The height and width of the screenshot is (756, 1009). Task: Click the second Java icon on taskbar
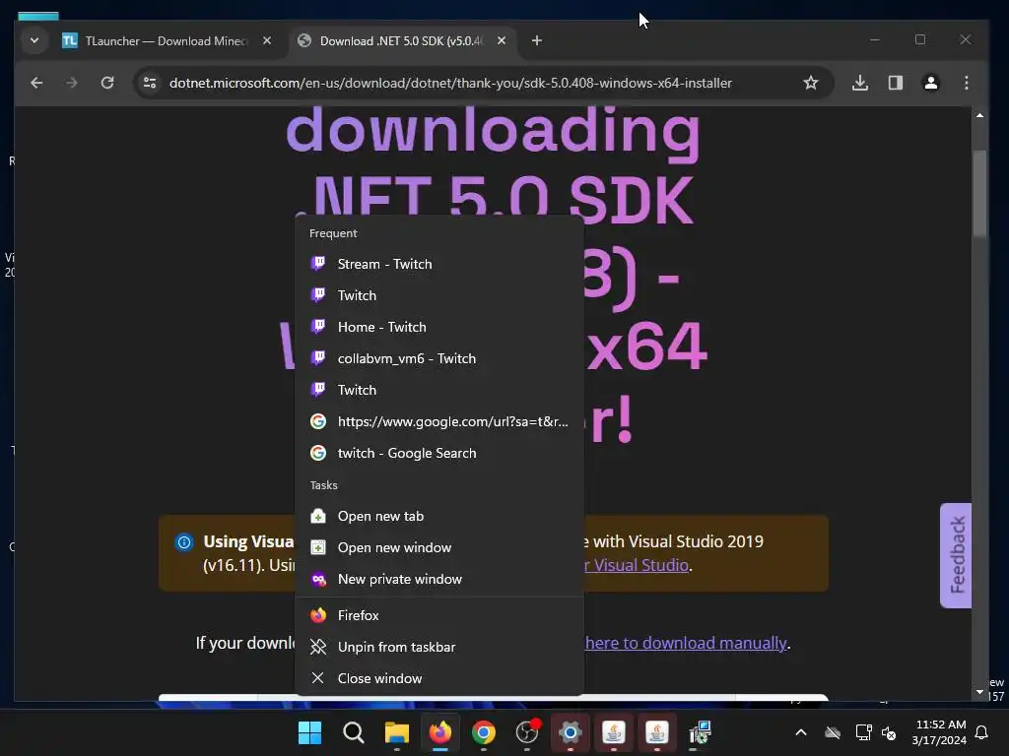coord(657,732)
